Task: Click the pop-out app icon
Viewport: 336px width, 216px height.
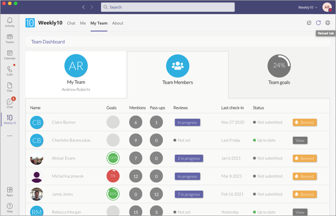Action: tap(309, 23)
